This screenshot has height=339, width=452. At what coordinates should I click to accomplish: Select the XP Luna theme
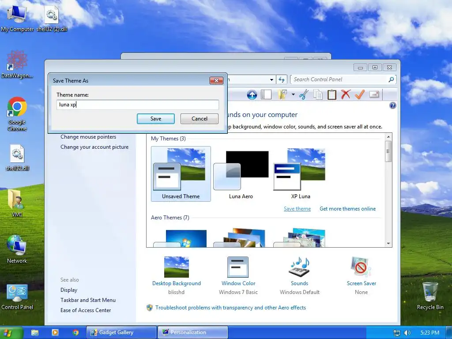300,174
